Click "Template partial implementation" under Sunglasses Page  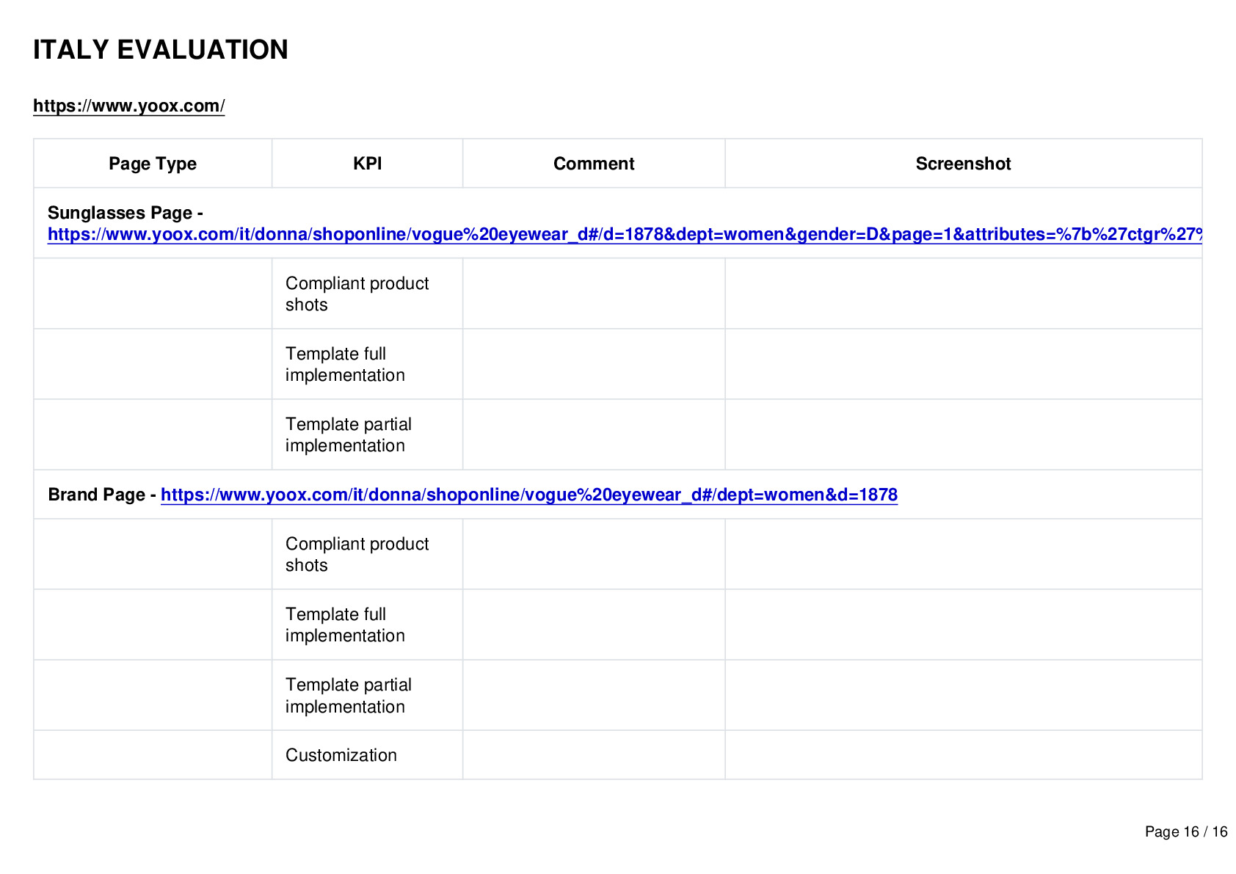tap(349, 434)
